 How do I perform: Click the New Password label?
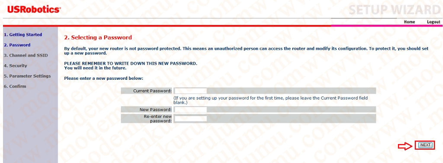tap(155, 110)
